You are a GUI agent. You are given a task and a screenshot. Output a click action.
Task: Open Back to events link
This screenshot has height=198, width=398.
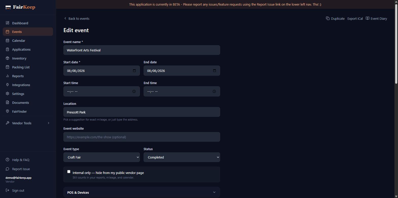coord(76,18)
